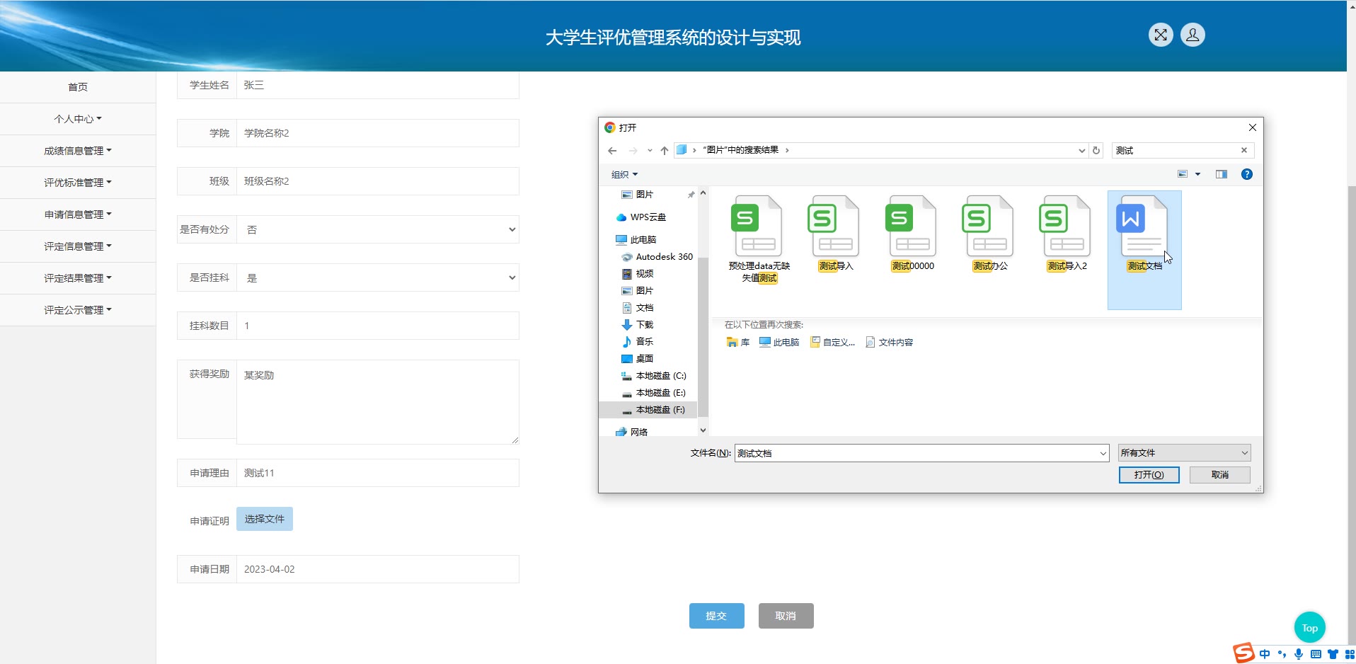Search again with 自定义 location

(832, 343)
